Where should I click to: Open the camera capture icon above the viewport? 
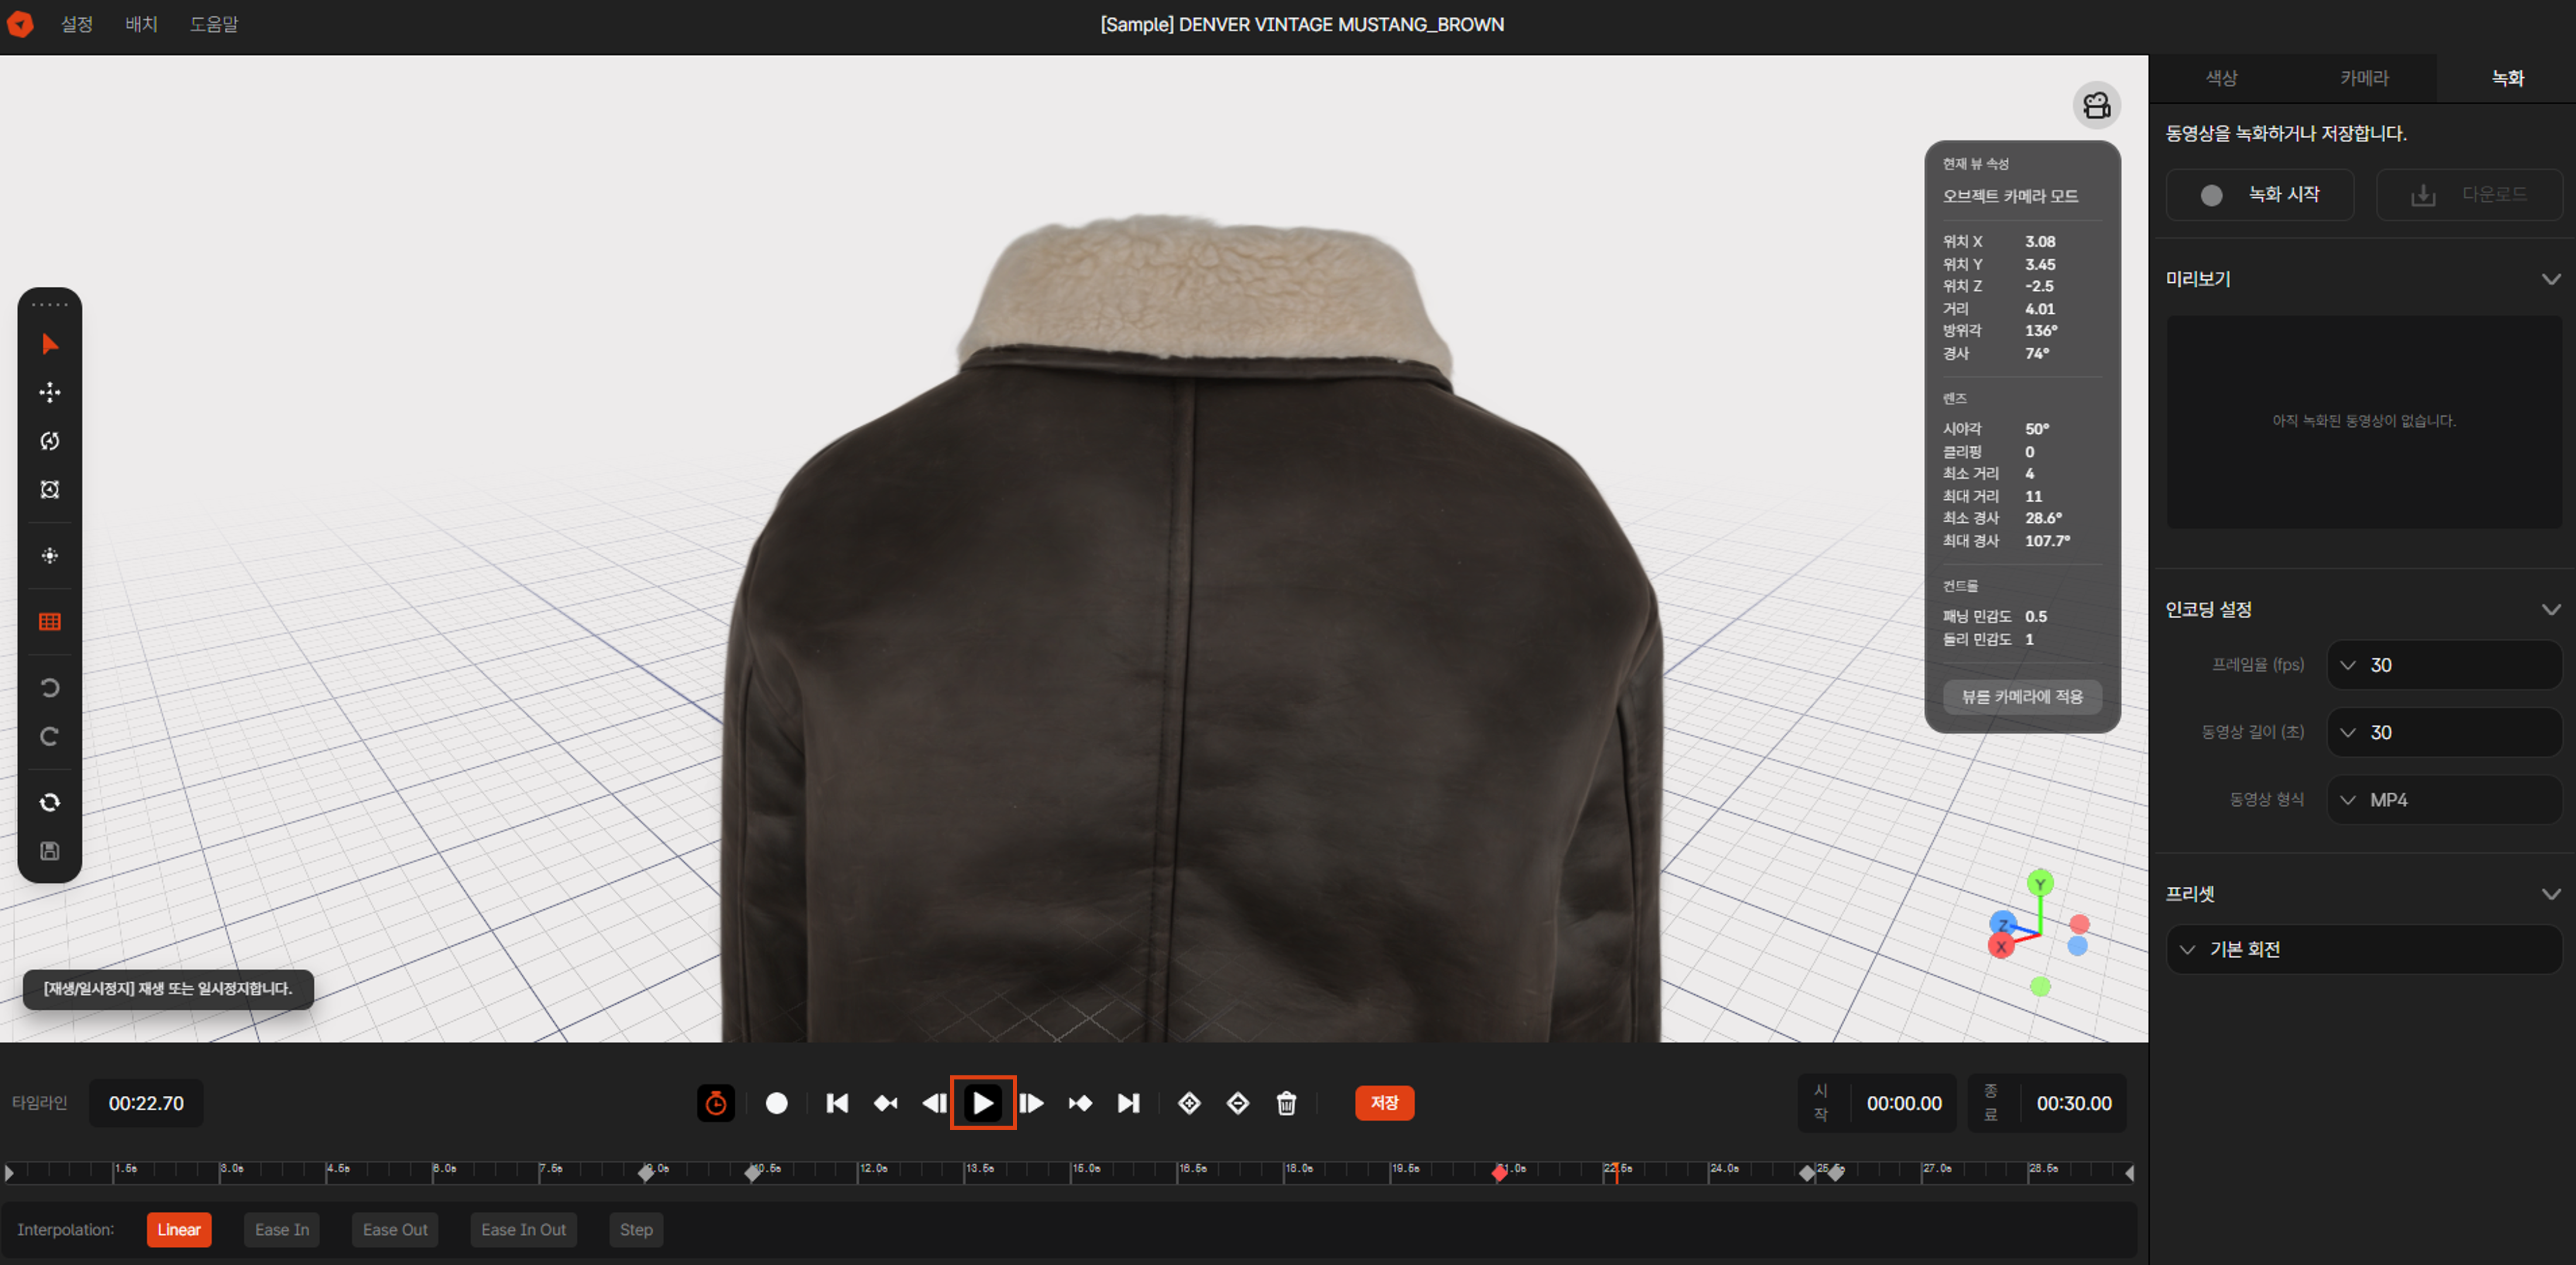tap(2097, 105)
